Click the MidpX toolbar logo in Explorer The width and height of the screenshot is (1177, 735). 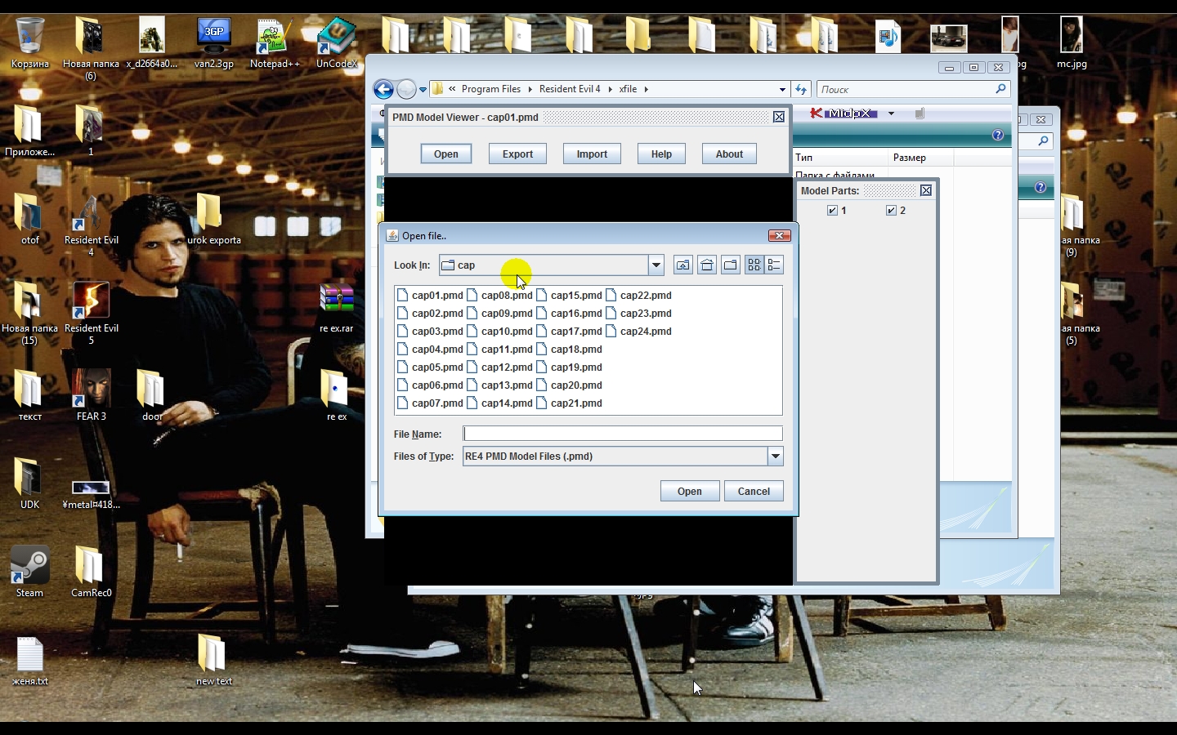pyautogui.click(x=844, y=114)
